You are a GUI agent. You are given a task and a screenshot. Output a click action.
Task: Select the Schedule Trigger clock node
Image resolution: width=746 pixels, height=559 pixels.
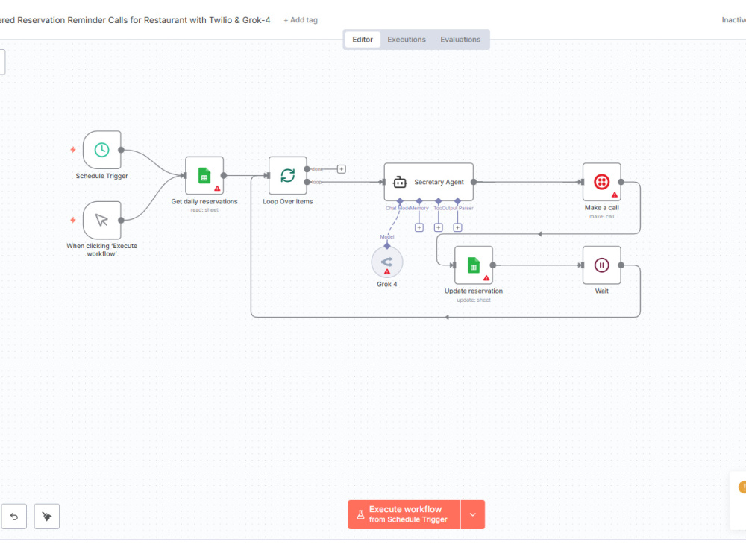coord(101,150)
